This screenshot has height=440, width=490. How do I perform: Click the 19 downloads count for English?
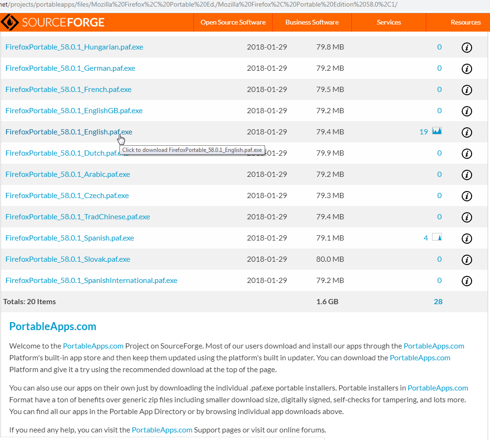tap(424, 132)
